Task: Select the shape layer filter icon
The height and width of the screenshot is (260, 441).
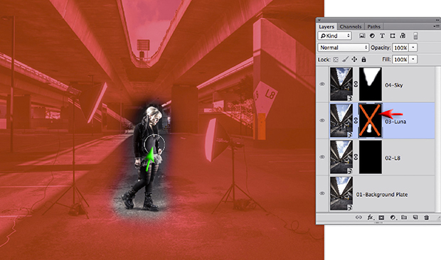Action: coord(393,36)
